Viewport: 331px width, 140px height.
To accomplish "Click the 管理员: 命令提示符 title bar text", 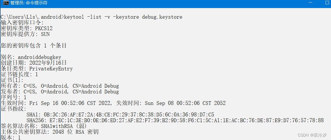I will (29, 3).
